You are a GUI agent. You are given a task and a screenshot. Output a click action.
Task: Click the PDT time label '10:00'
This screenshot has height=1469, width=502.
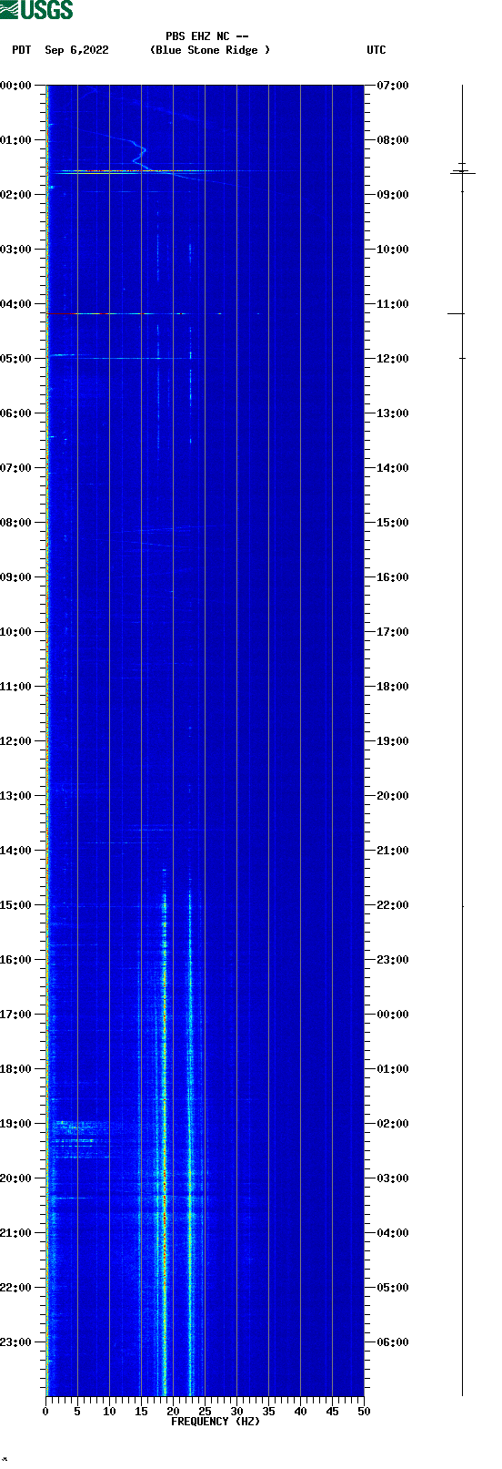(x=16, y=632)
